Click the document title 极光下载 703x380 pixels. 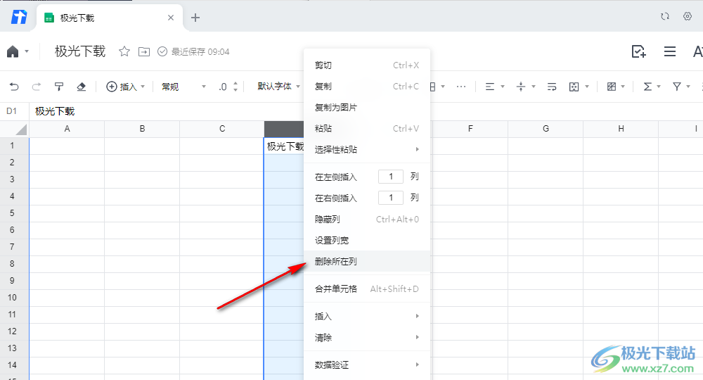[x=80, y=51]
